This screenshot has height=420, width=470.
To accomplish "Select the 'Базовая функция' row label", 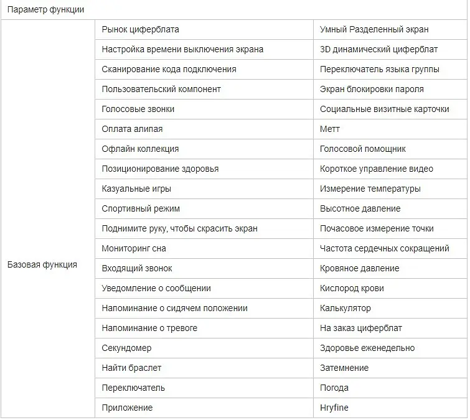I will point(42,265).
